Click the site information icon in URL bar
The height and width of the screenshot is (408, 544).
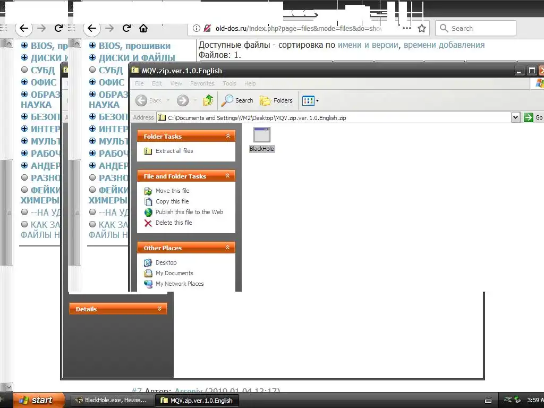coord(197,29)
